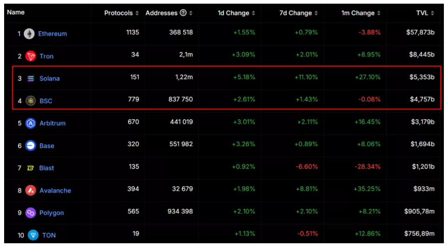The height and width of the screenshot is (246, 448).
Task: Click the Arbitrum logo icon
Action: [31, 123]
